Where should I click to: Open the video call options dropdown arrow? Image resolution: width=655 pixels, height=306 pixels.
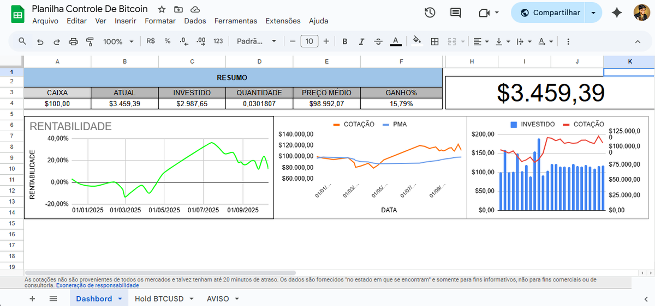click(x=497, y=13)
